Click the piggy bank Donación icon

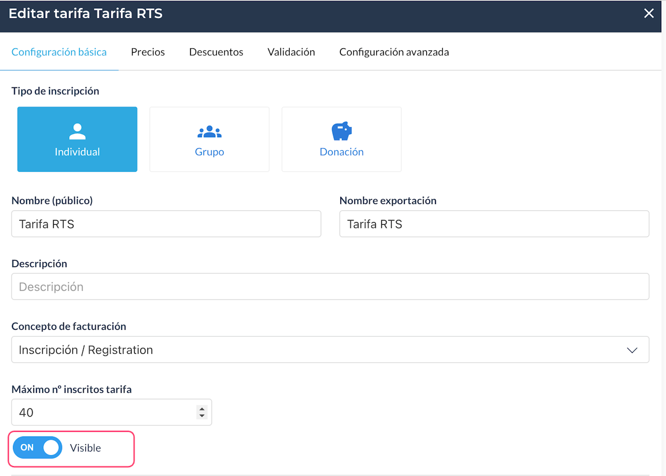point(342,132)
